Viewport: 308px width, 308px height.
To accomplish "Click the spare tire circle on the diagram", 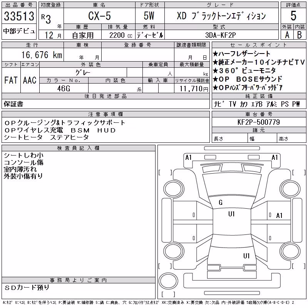I will pos(168,281).
